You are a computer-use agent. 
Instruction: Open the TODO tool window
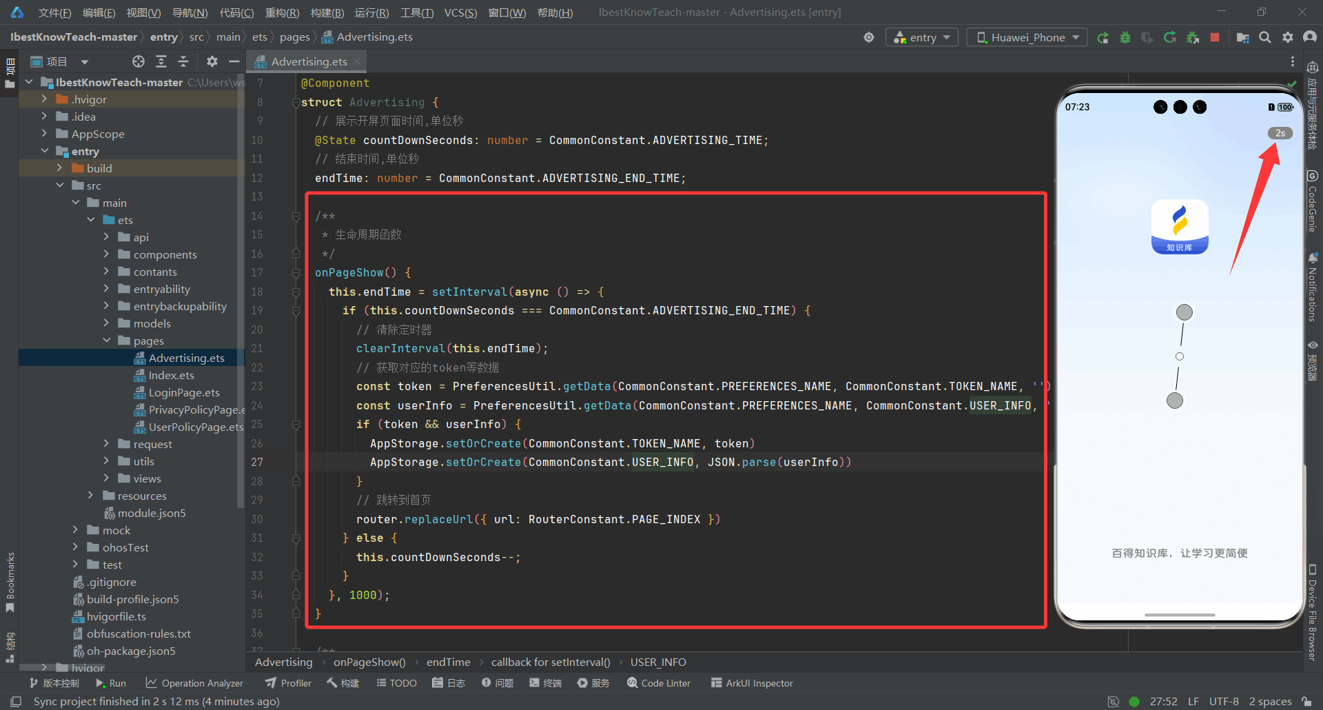pos(396,683)
